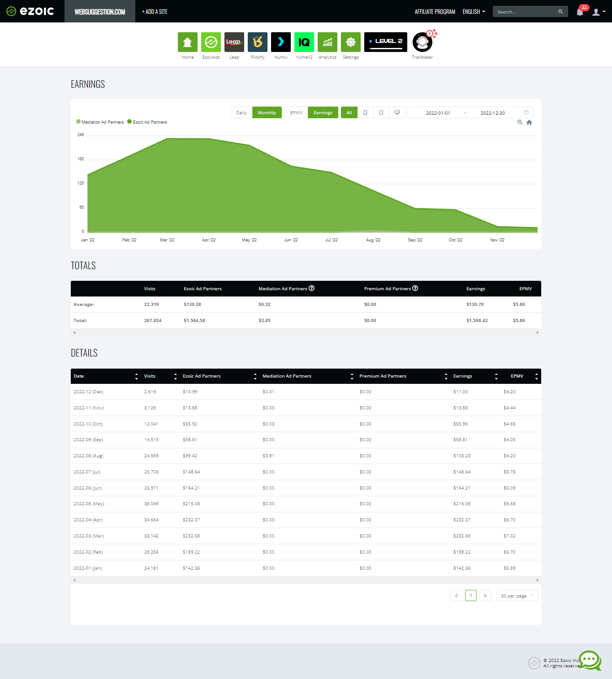This screenshot has height=679, width=612.
Task: Click the calendar icon in date range
Action: (526, 112)
